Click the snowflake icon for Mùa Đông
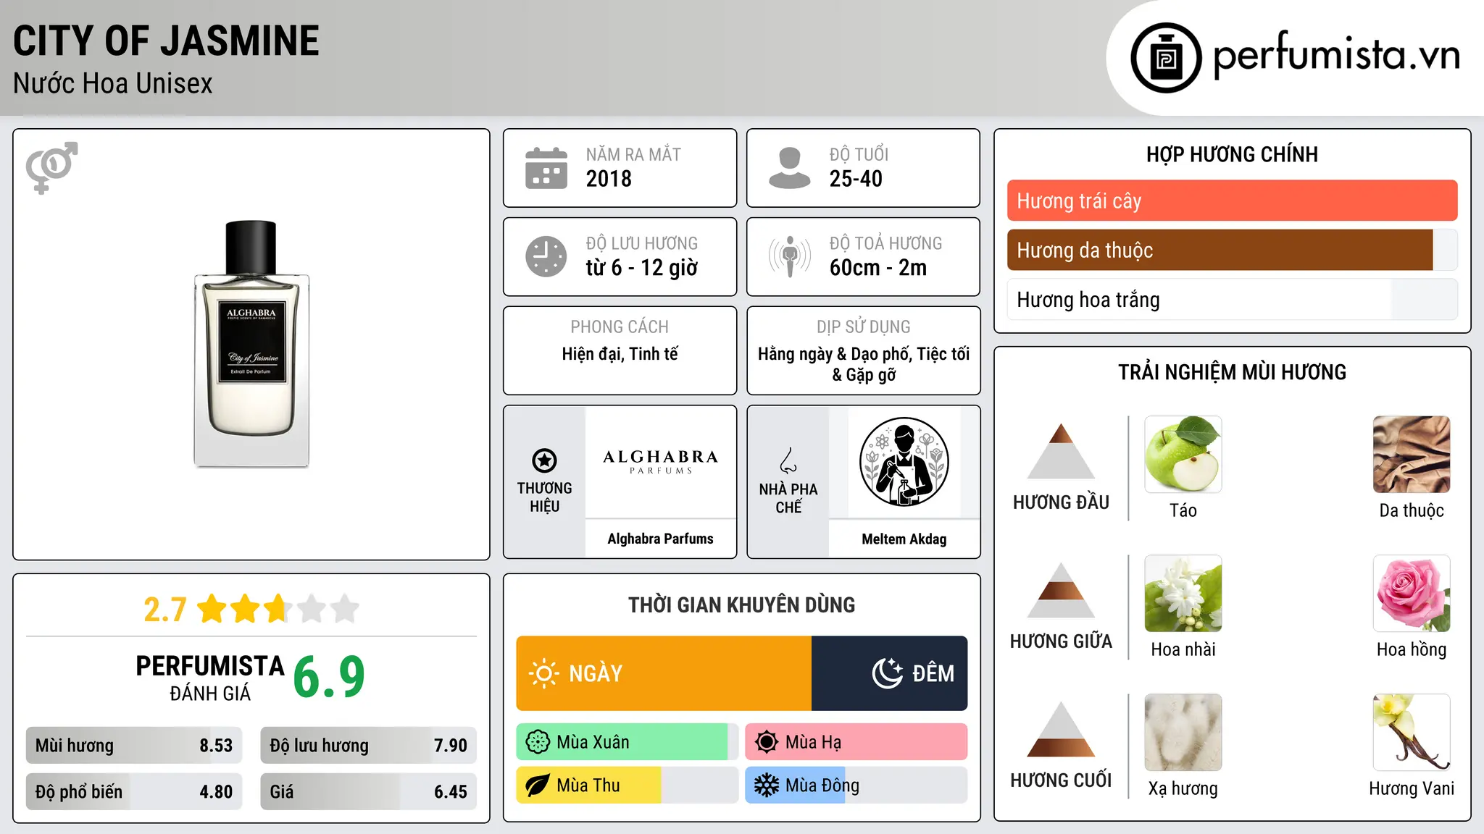Screen dimensions: 1484x834 coord(767,785)
